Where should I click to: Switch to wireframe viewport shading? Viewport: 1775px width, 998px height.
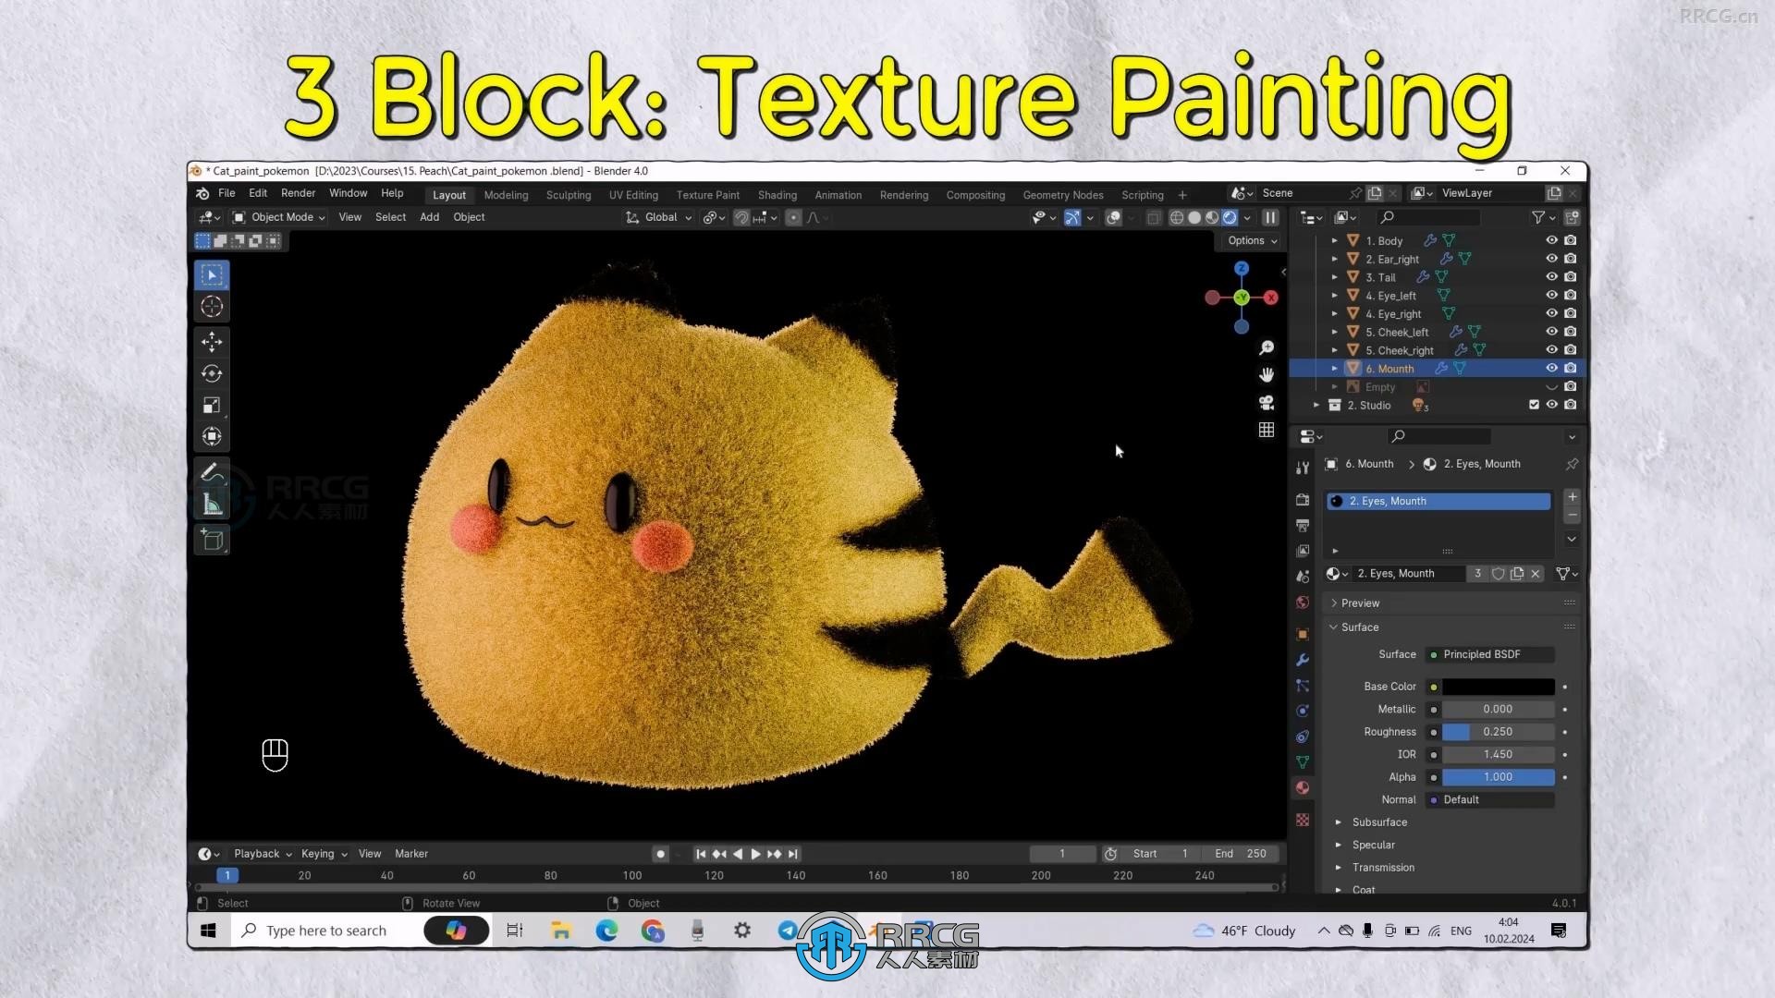tap(1177, 217)
